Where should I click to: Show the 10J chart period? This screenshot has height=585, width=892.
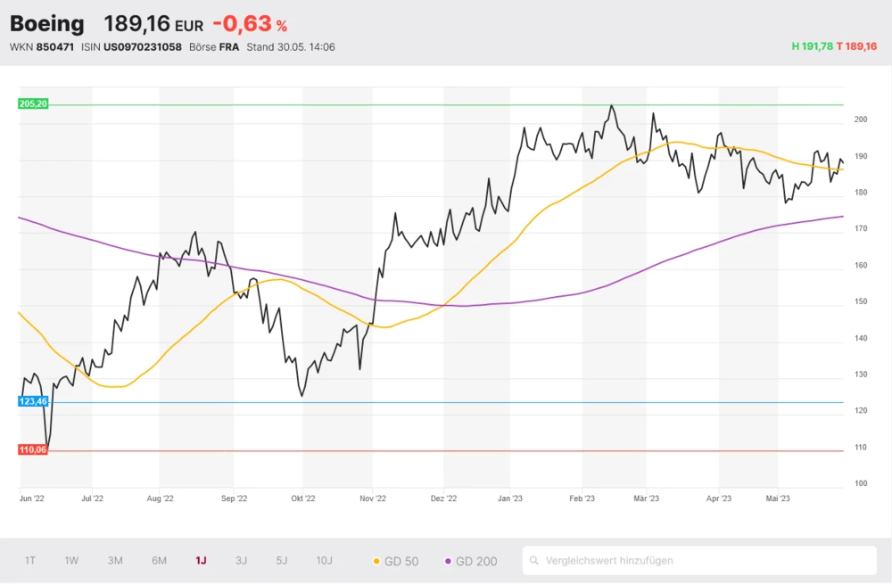(x=324, y=561)
